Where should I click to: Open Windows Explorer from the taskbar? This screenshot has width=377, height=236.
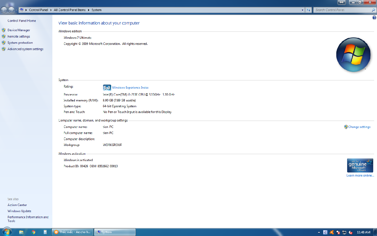coord(21,232)
